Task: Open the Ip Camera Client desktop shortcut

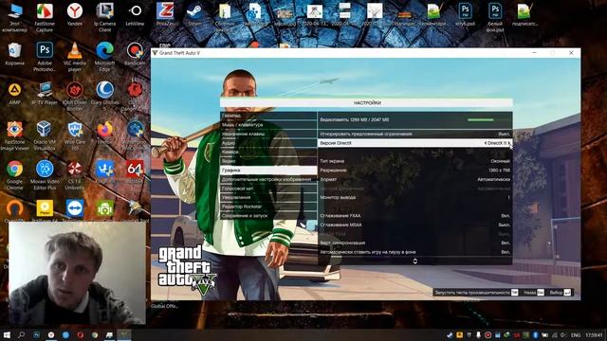Action: click(105, 17)
